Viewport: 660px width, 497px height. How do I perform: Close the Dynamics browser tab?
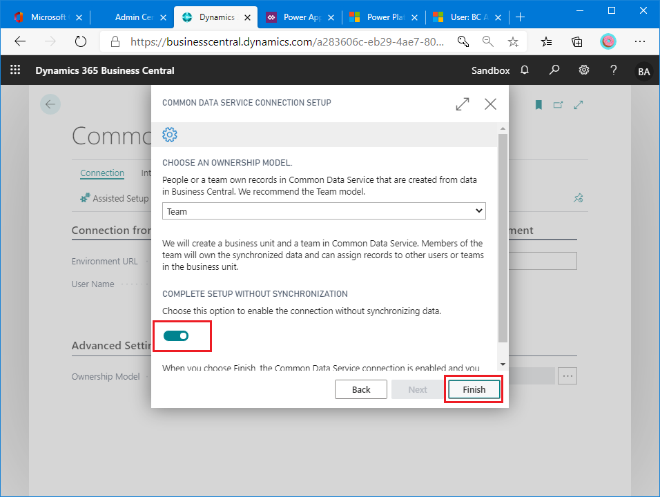click(x=247, y=17)
